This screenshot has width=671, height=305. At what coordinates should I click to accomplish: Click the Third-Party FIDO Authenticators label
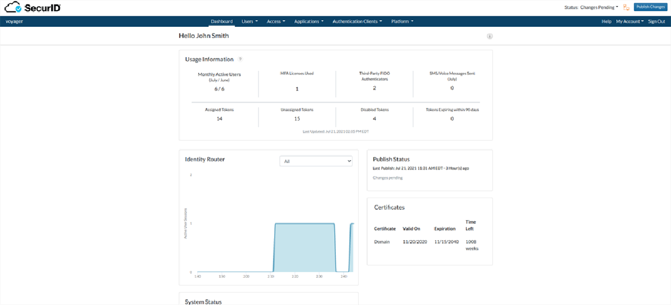pyautogui.click(x=374, y=76)
